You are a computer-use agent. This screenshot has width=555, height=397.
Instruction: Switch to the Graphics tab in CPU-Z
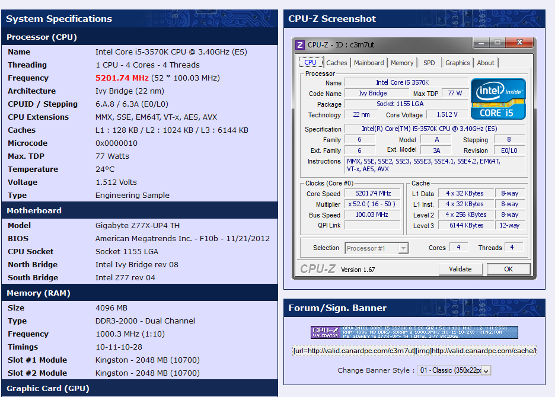457,63
